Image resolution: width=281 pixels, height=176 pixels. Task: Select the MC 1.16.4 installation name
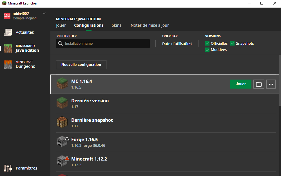(82, 81)
